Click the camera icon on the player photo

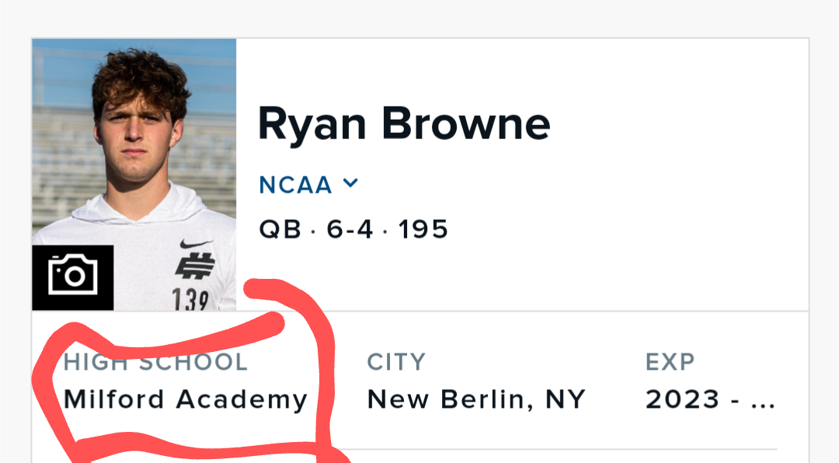pos(72,277)
